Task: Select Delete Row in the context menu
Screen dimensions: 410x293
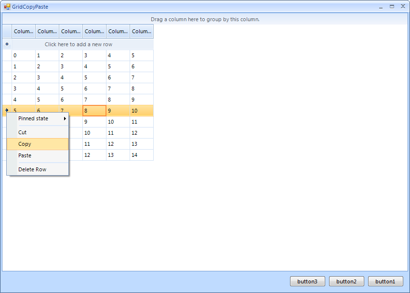Action: (32, 169)
